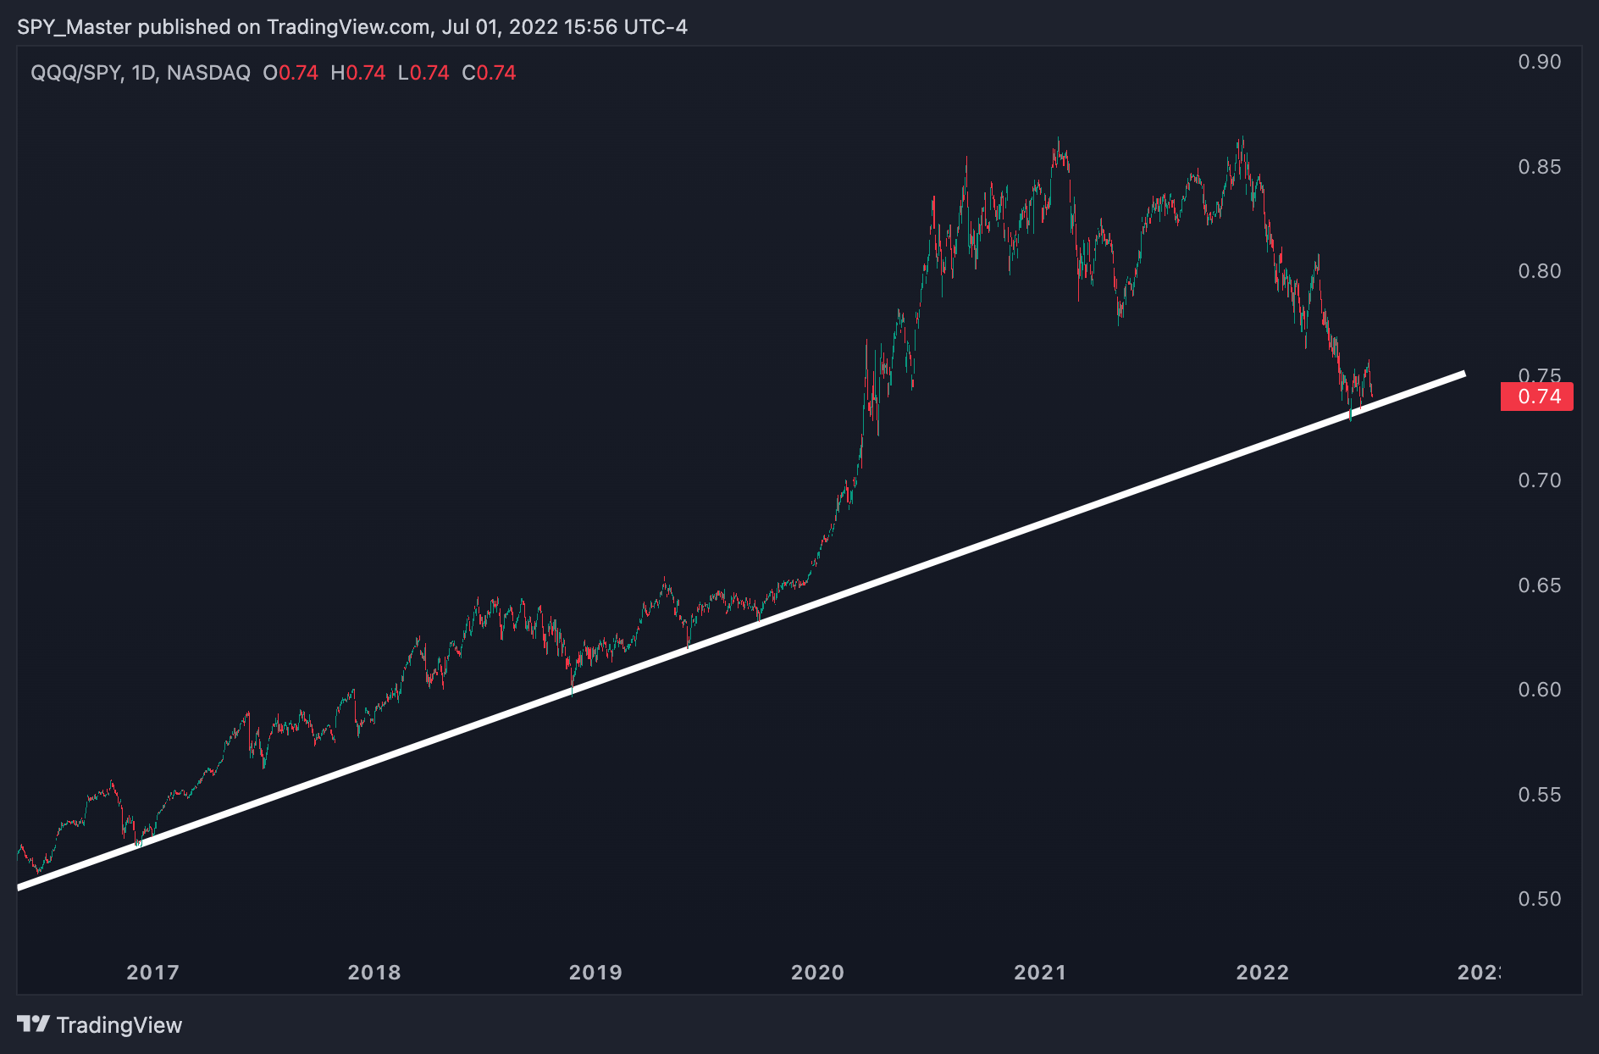Click the 0.70 price axis label
Viewport: 1599px width, 1054px height.
point(1540,480)
